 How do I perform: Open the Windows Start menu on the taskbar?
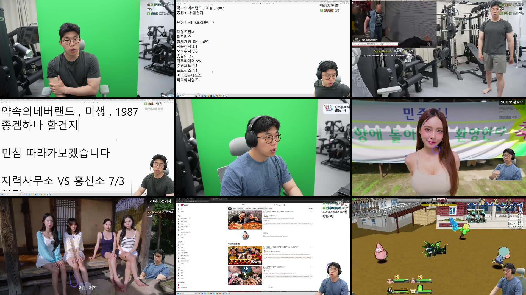[x=179, y=293]
